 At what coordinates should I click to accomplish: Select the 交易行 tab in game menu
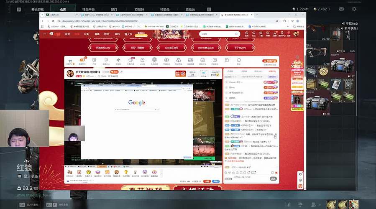139,9
